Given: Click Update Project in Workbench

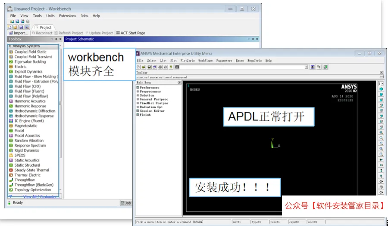Looking at the screenshot, I should [x=99, y=33].
